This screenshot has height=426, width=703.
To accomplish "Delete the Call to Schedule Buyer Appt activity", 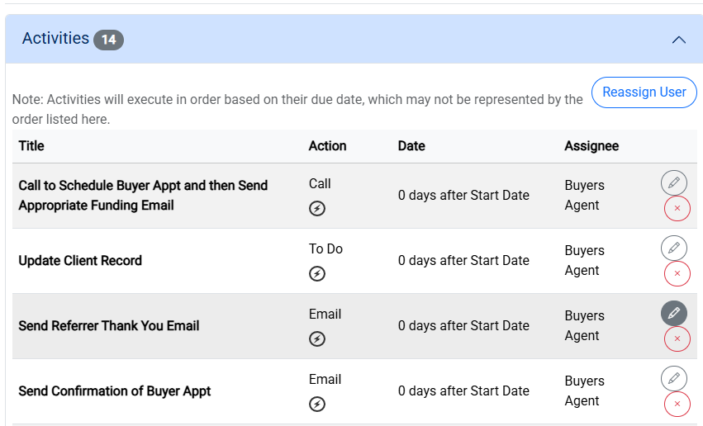I will (677, 208).
